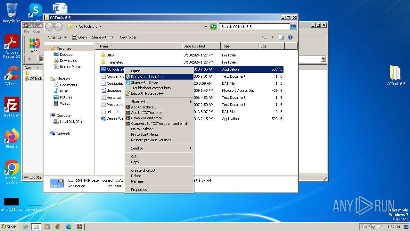This screenshot has width=410, height=231.
Task: Sort by Type column header
Action: [240, 46]
